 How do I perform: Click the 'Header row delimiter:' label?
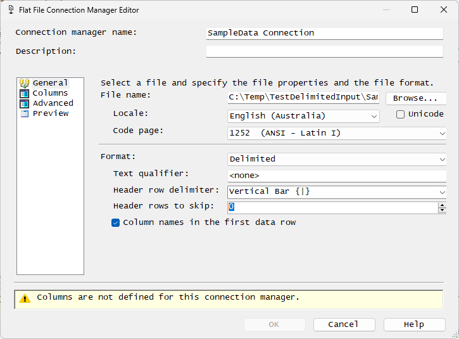(166, 190)
